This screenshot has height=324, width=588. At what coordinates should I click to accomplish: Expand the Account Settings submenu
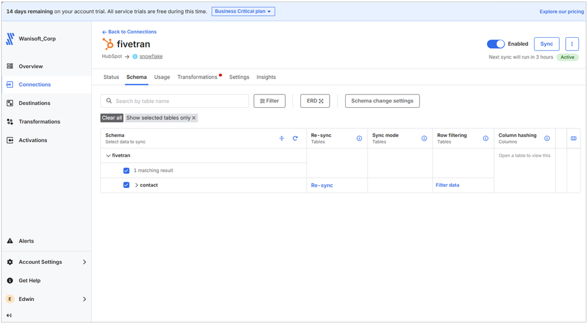point(84,262)
